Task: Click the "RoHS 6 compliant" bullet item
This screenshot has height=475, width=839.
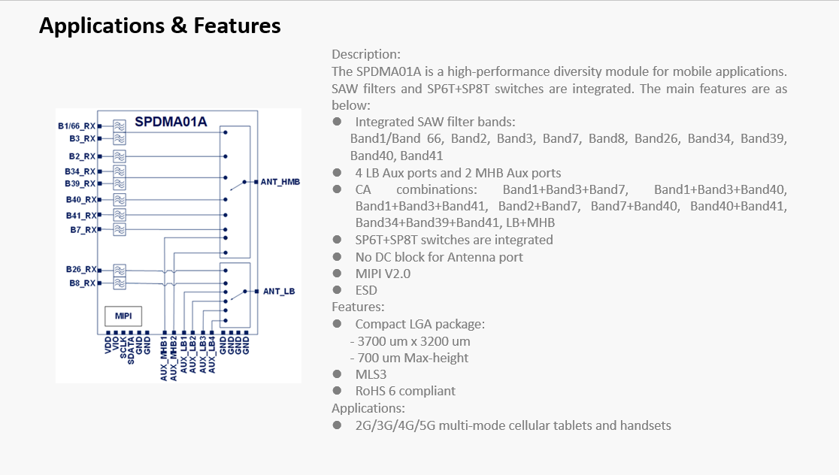Action: [404, 391]
